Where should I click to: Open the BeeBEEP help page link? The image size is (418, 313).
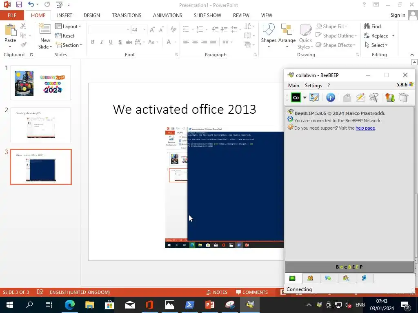pyautogui.click(x=365, y=128)
